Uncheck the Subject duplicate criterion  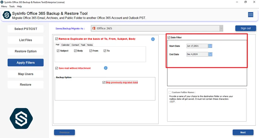(x=58, y=51)
